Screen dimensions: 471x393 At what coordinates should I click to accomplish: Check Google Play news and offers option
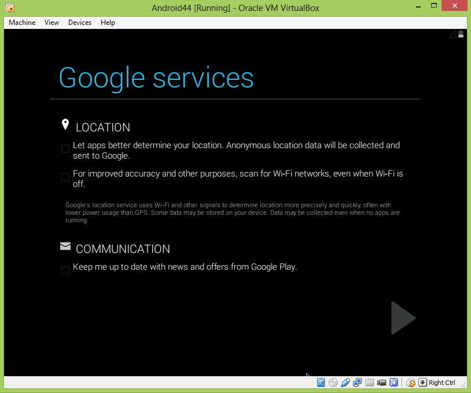65,270
